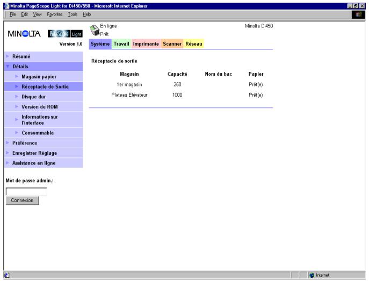Click the 'Papier' column header
Image resolution: width=369 pixels, height=281 pixels.
pos(256,74)
